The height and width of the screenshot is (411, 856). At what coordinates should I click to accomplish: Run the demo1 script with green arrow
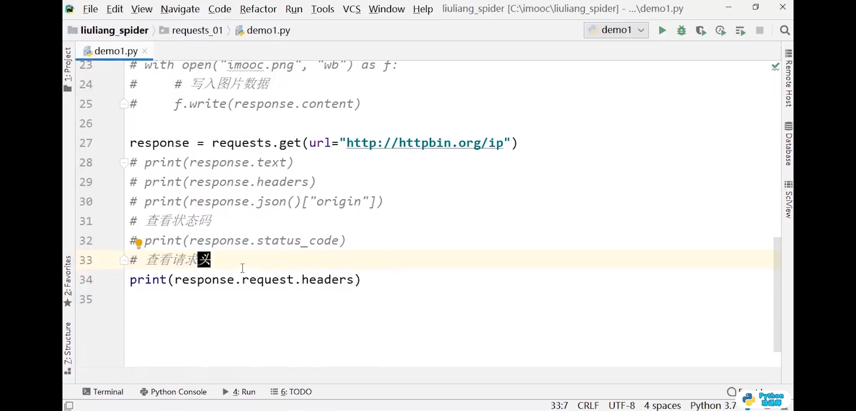[662, 30]
